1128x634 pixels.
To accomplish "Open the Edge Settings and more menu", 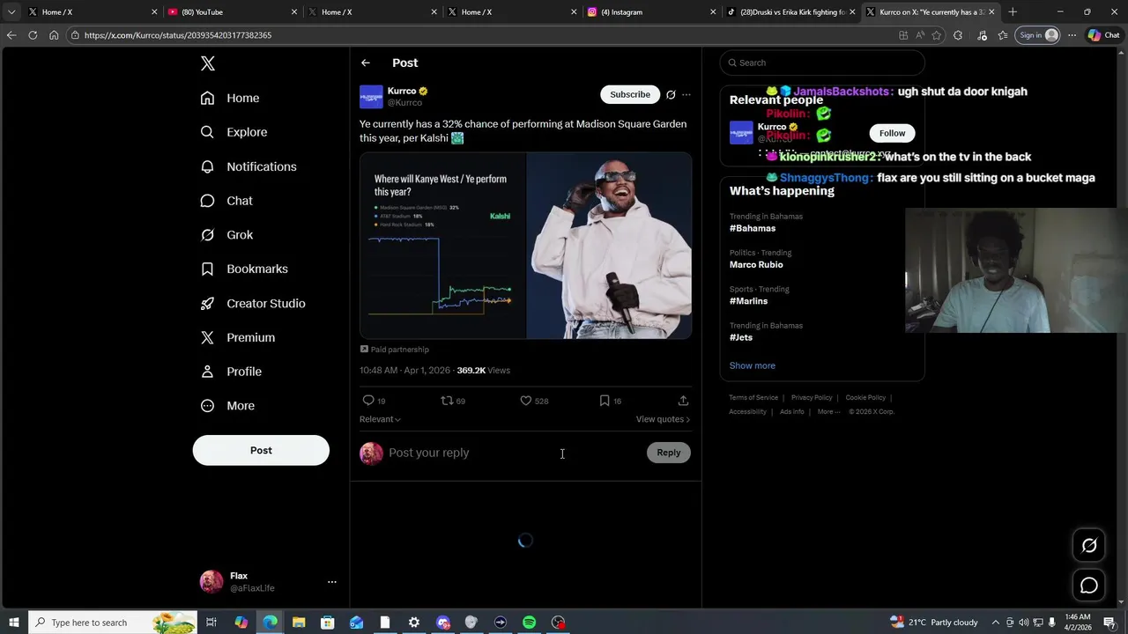I will [1072, 35].
